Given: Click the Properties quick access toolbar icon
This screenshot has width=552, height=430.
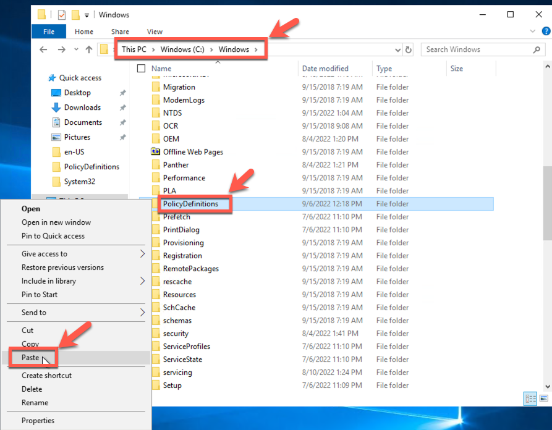Looking at the screenshot, I should tap(61, 15).
